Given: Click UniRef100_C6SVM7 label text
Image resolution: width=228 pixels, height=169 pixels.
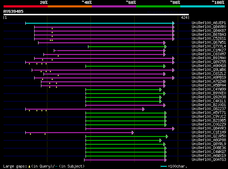Looking at the screenshot, I should [209, 54].
